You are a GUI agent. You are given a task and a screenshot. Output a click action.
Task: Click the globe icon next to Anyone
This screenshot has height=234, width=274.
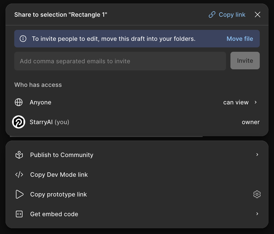[19, 102]
